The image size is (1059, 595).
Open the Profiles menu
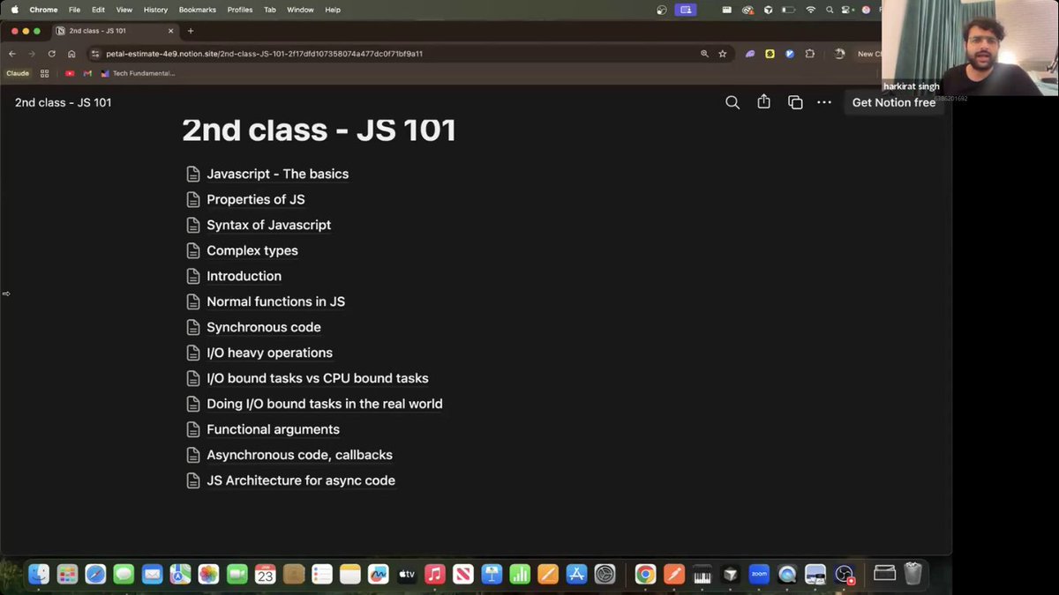pyautogui.click(x=240, y=10)
